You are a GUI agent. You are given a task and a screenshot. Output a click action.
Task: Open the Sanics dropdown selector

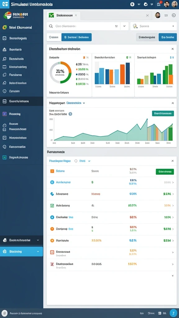click(x=154, y=26)
